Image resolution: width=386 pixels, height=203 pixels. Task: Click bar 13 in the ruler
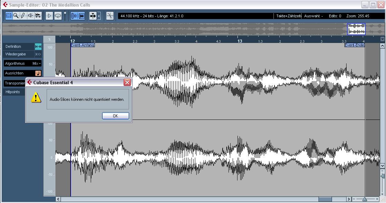(x=240, y=41)
